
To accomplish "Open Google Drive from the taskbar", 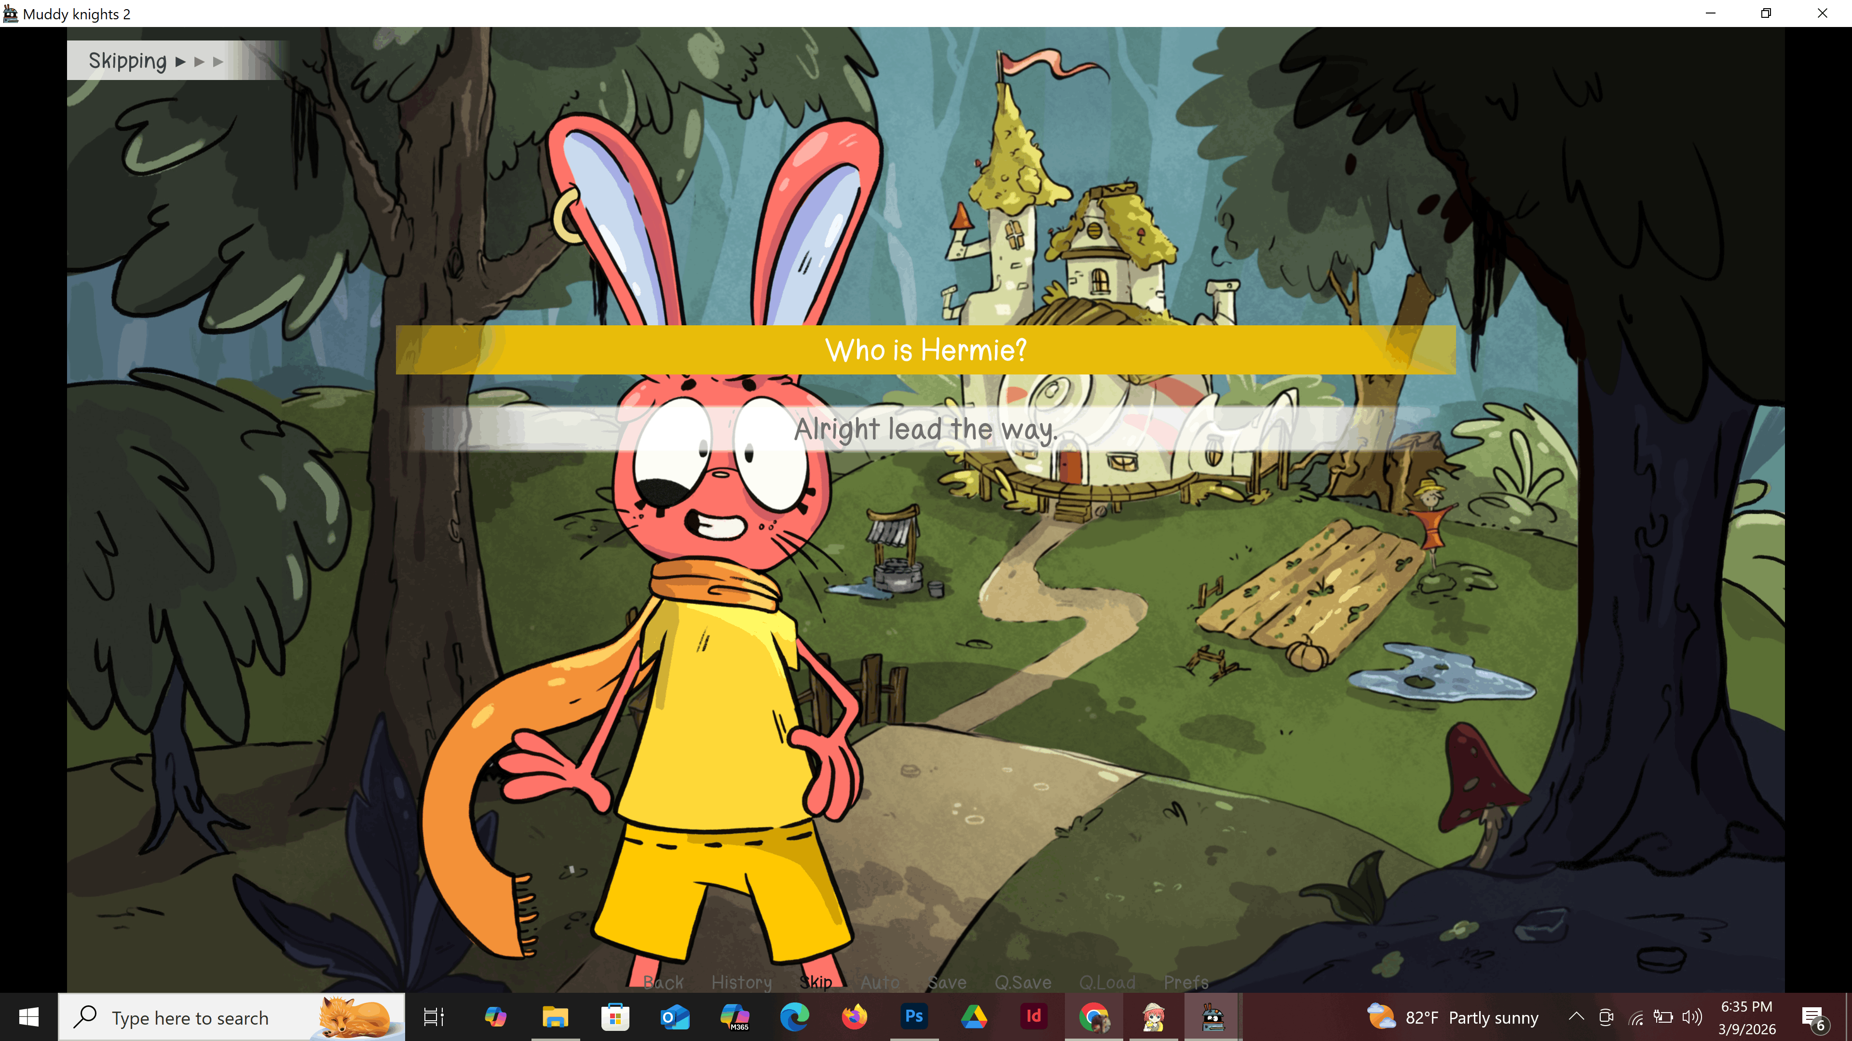I will (x=974, y=1017).
